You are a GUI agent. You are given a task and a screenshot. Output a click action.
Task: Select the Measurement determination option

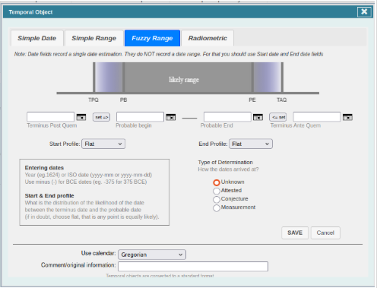pyautogui.click(x=217, y=208)
